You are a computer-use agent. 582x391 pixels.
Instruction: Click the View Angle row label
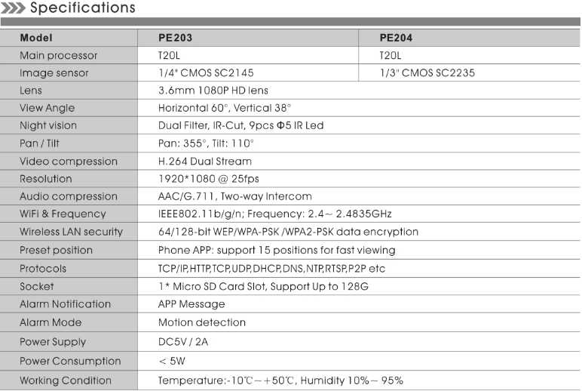[47, 108]
